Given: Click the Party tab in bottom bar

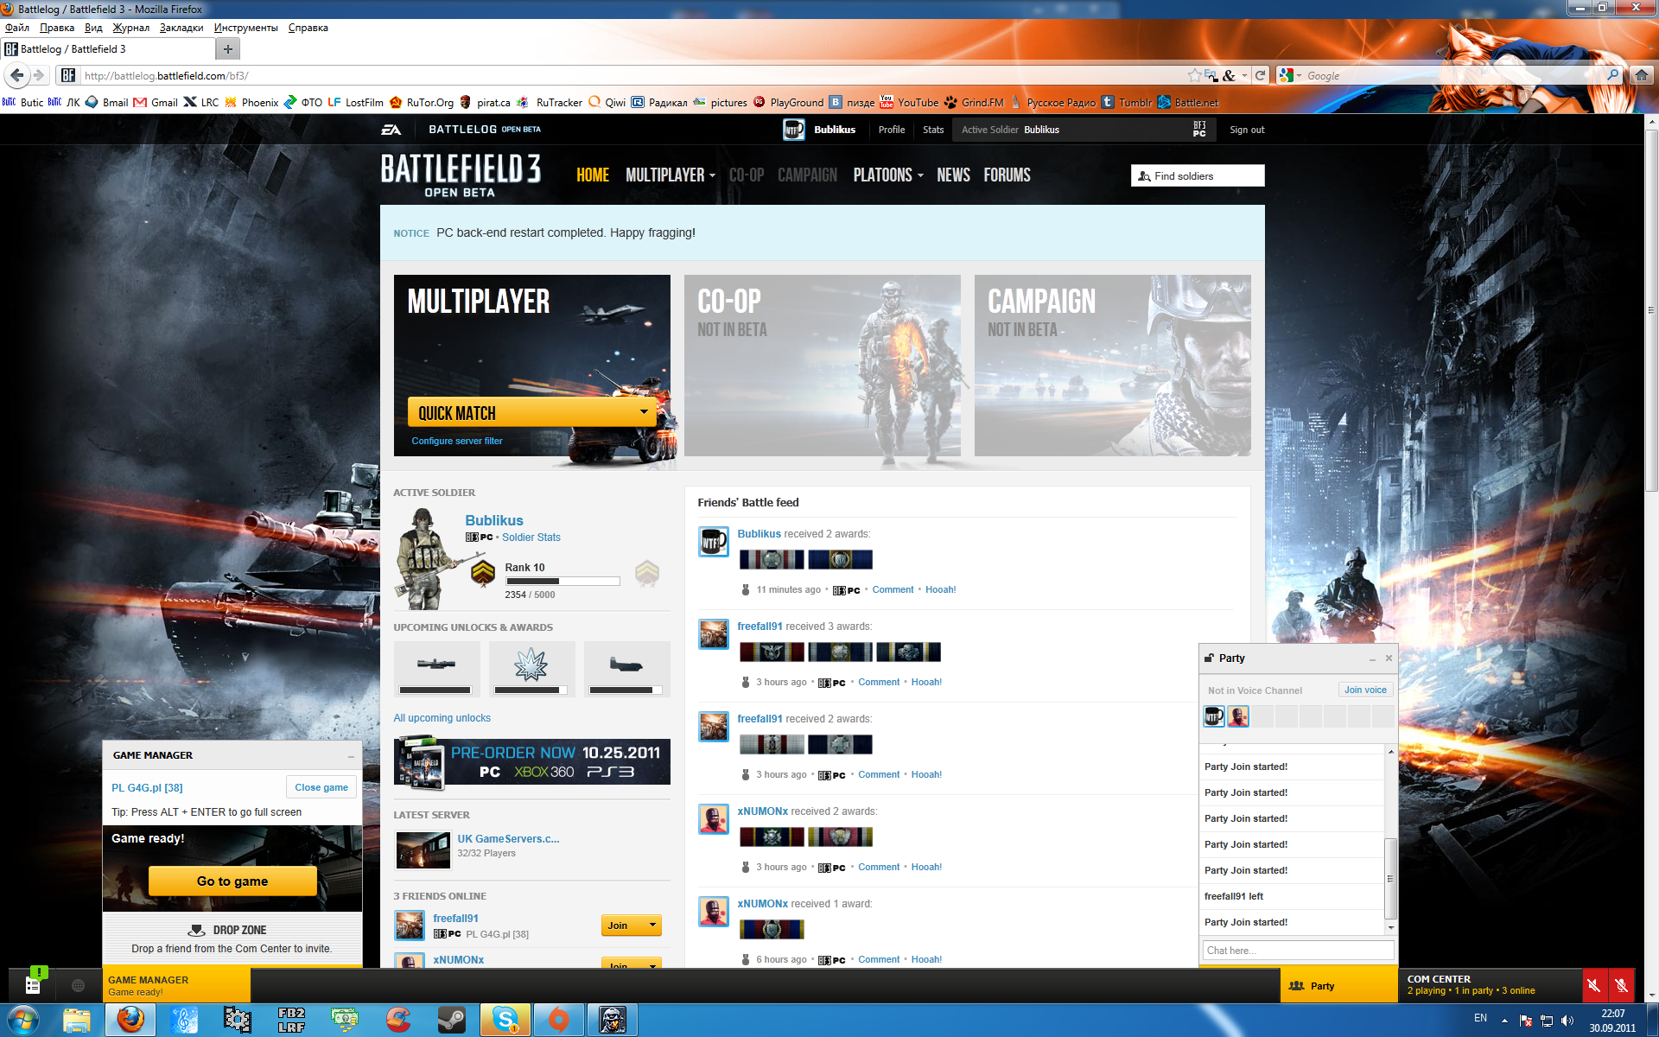Looking at the screenshot, I should coord(1338,986).
